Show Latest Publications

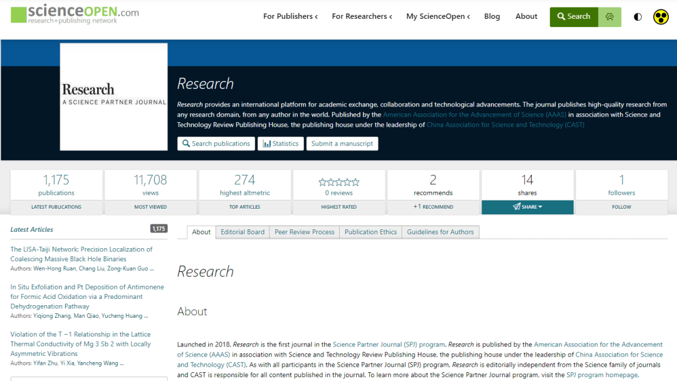[56, 207]
